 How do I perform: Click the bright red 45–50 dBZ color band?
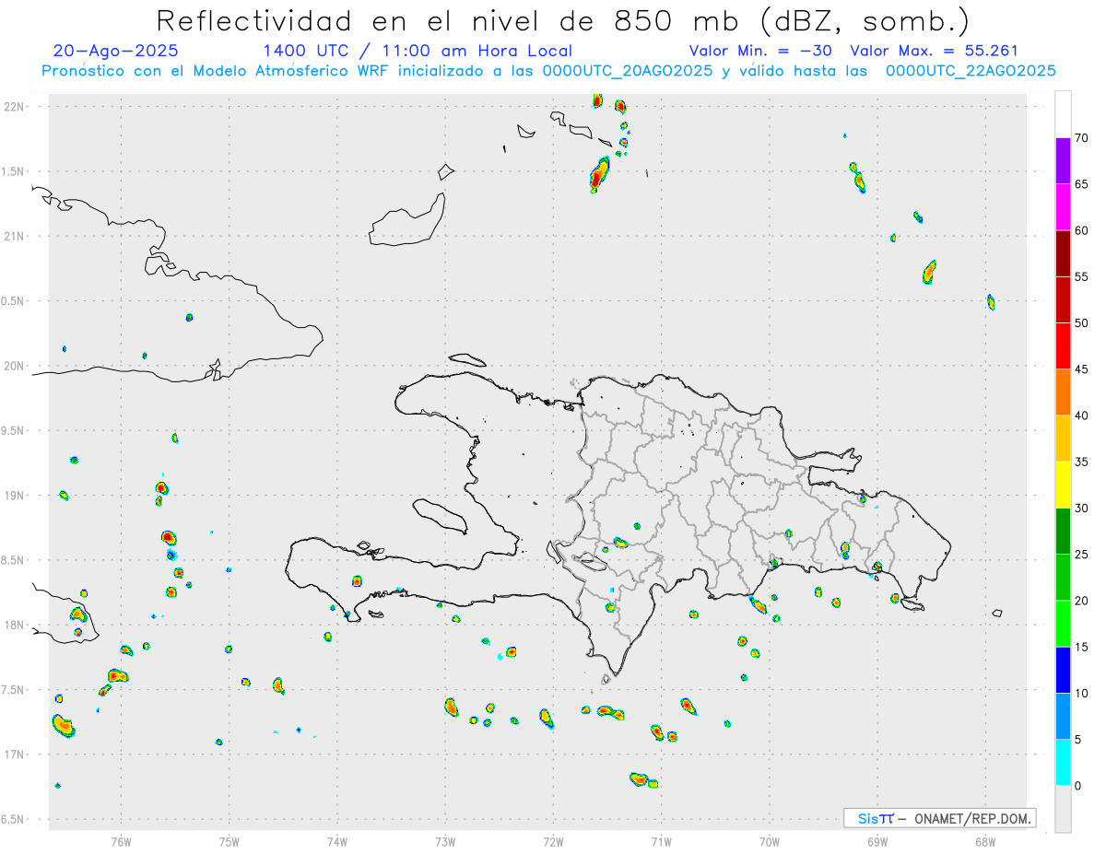coord(1063,346)
